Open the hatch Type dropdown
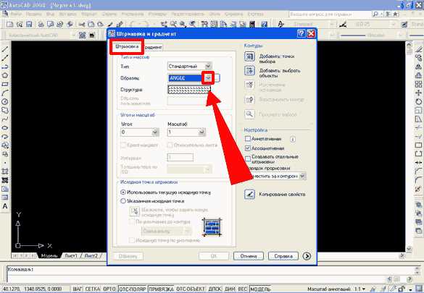 coord(208,66)
